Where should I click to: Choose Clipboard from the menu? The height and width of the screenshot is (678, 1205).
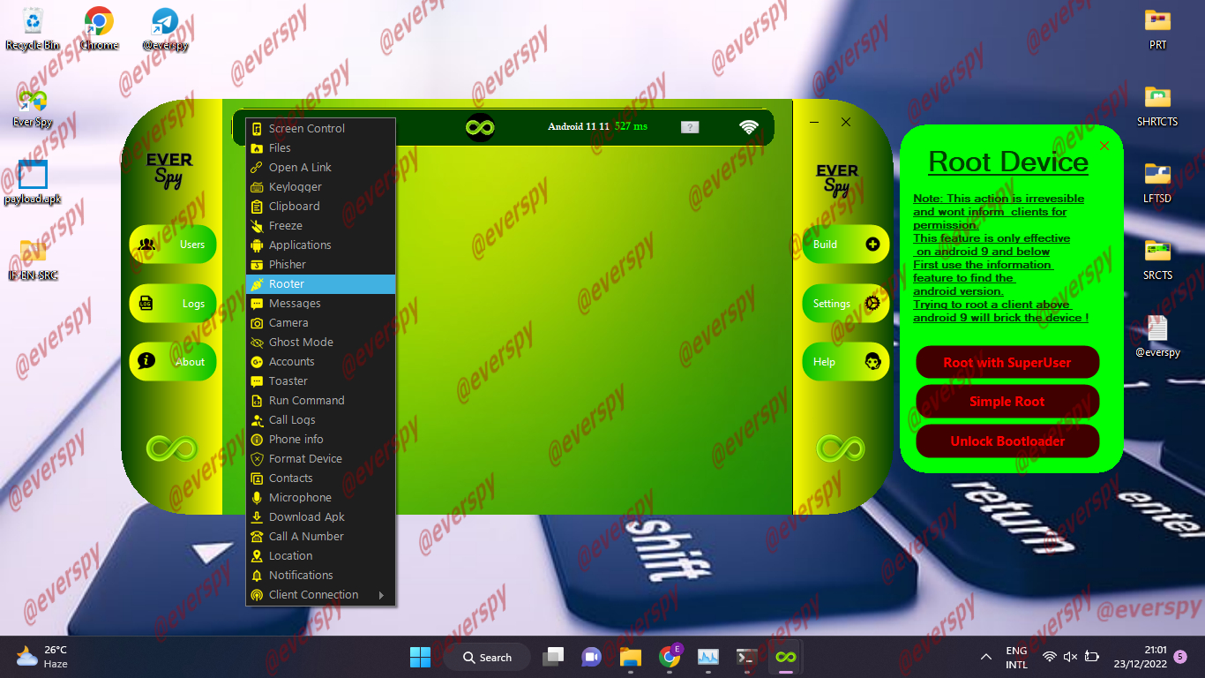(320, 207)
